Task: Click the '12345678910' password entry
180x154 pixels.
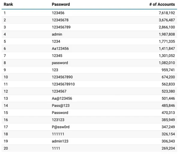Action: (x=63, y=84)
